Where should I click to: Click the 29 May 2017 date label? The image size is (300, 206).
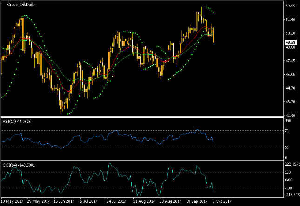click(x=39, y=201)
